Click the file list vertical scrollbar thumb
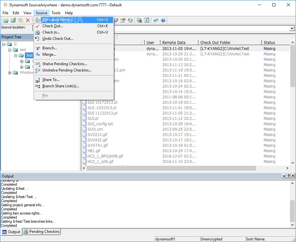Screen dimensions: 296x242 pyautogui.click(x=293, y=66)
